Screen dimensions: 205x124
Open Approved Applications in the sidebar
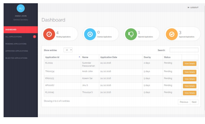[x=21, y=51]
